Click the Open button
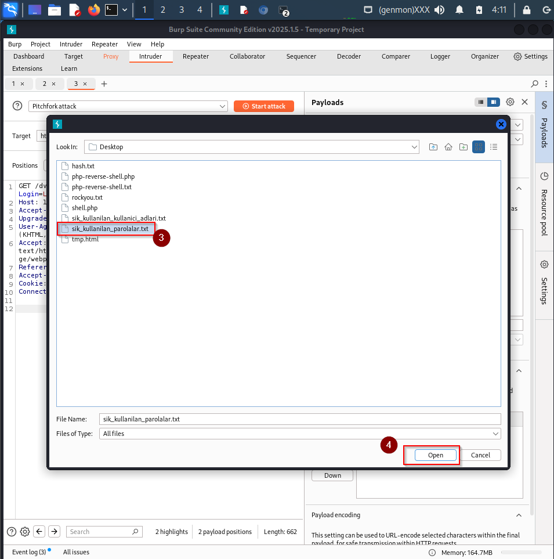 (x=435, y=455)
